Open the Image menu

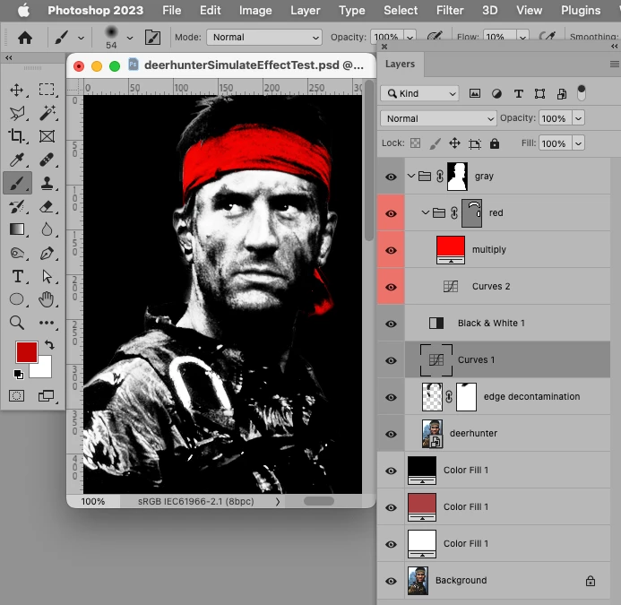[x=255, y=10]
